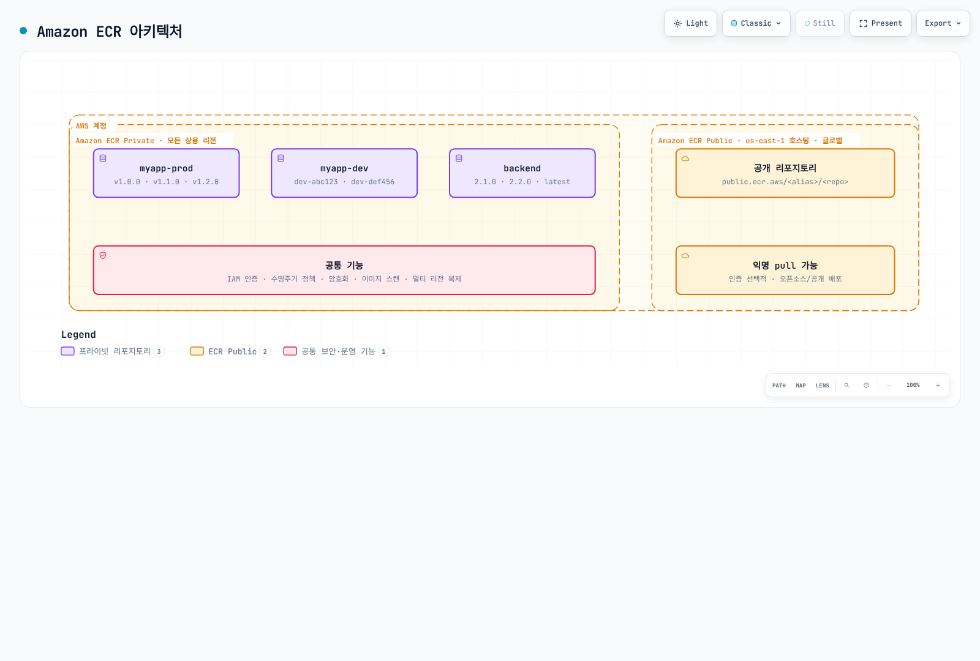Image resolution: width=980 pixels, height=661 pixels.
Task: Open the Classic style dropdown
Action: click(x=756, y=23)
